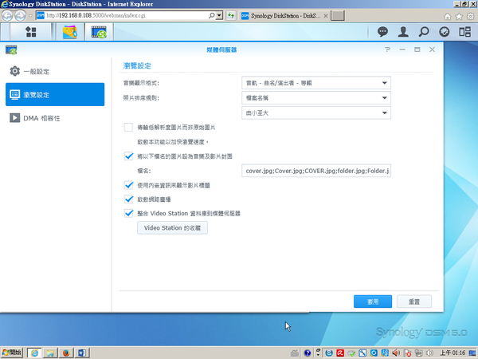Enable 傳輸低解析度圖片 checkbox
478x359 pixels.
coord(129,127)
